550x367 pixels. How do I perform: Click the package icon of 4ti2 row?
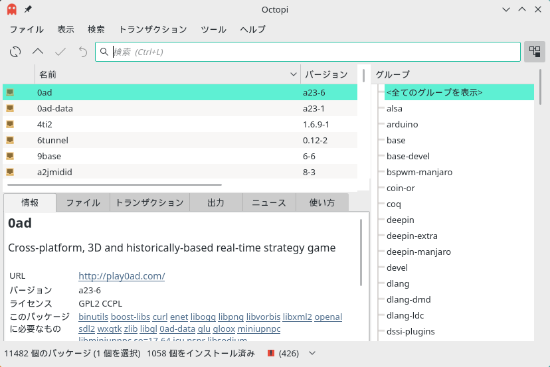(x=10, y=124)
